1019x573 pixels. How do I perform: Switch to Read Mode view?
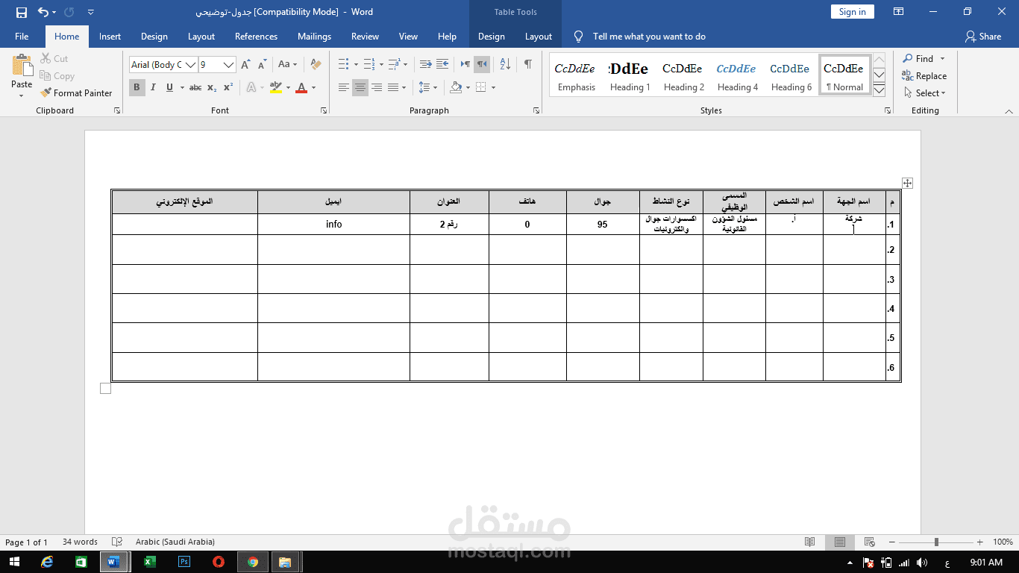coord(809,542)
